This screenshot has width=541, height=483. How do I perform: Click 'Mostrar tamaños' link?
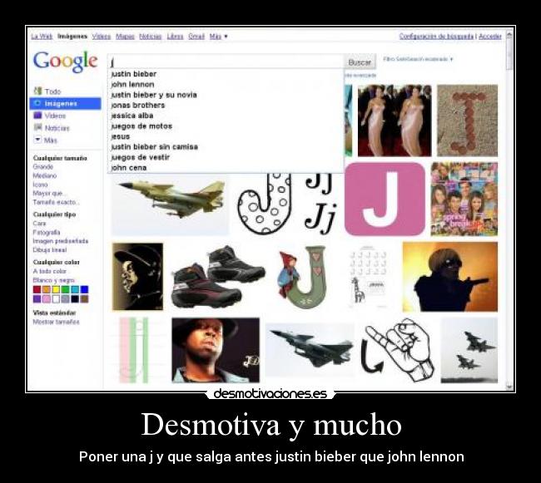56,322
